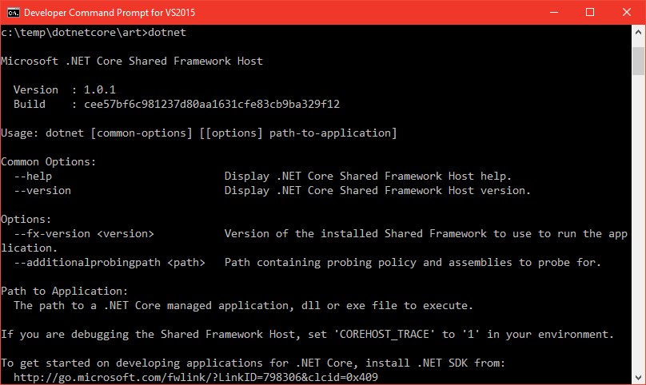Click the scrollbar down arrow
Screen dimensions: 646x385
coord(638,377)
